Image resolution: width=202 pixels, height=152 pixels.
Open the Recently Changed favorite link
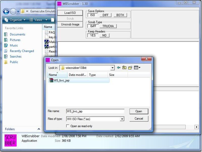22,51
